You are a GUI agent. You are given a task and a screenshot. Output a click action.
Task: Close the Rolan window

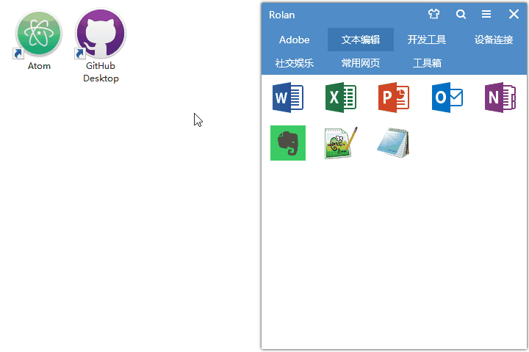point(514,14)
